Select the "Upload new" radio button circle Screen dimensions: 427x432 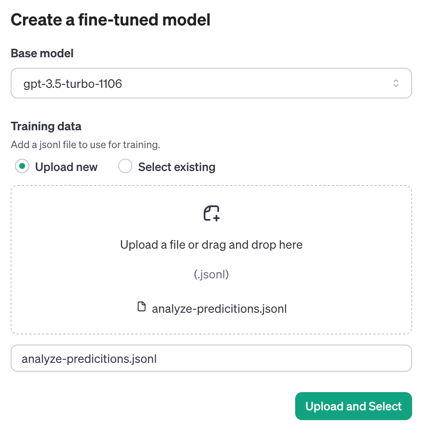tap(22, 167)
